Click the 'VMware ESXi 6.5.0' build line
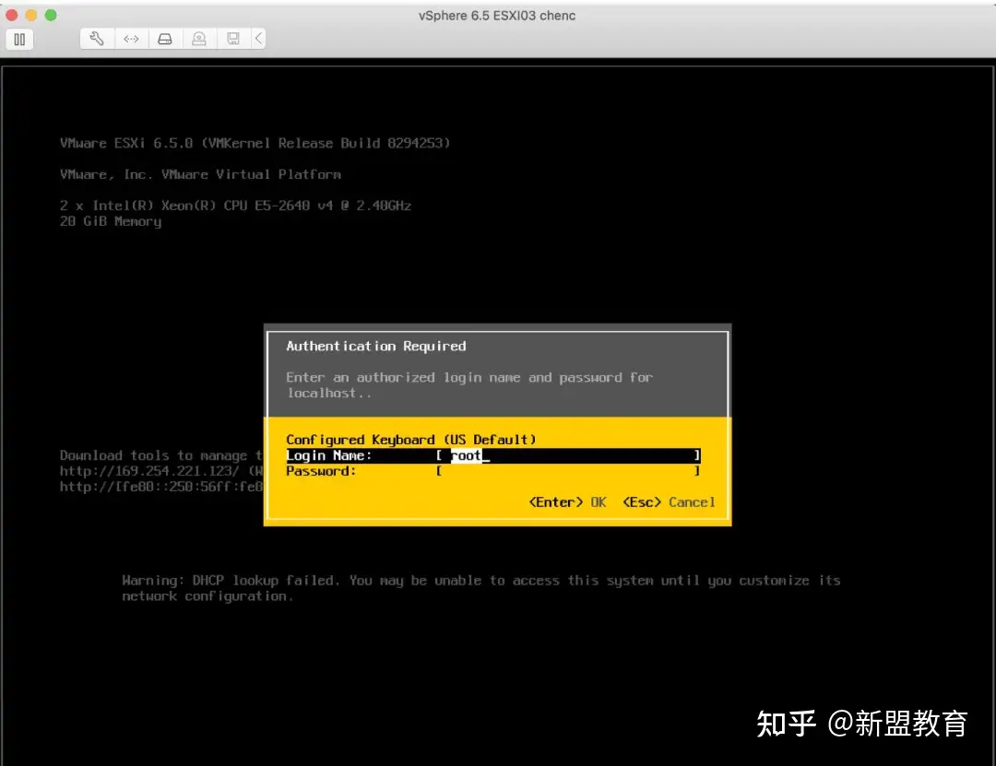This screenshot has width=996, height=766. click(255, 143)
